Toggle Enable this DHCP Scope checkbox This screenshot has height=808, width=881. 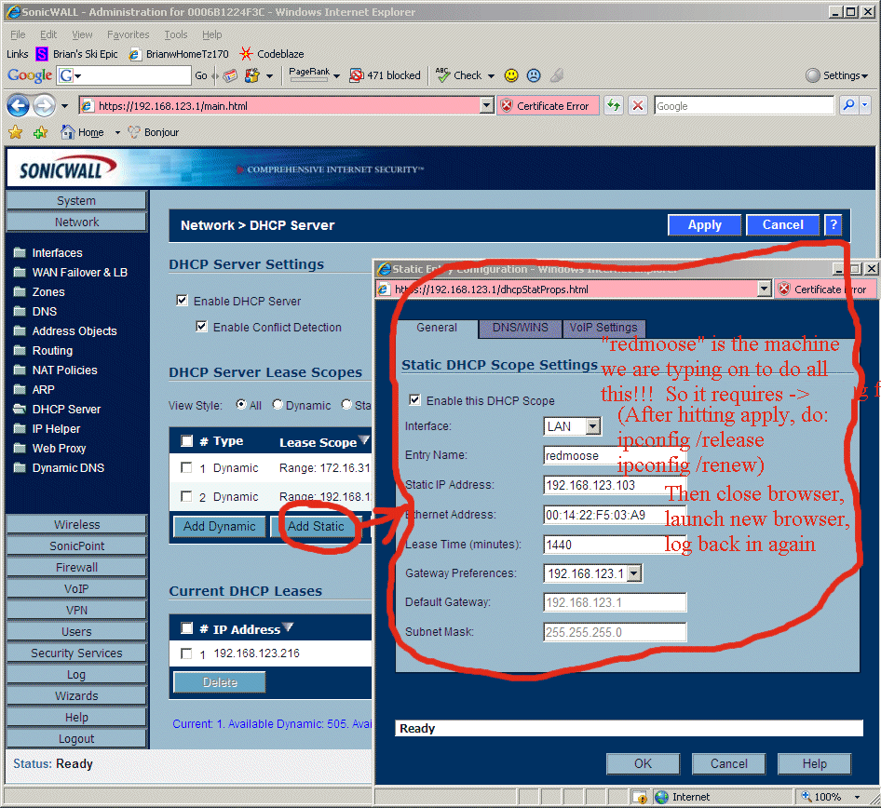tap(414, 399)
